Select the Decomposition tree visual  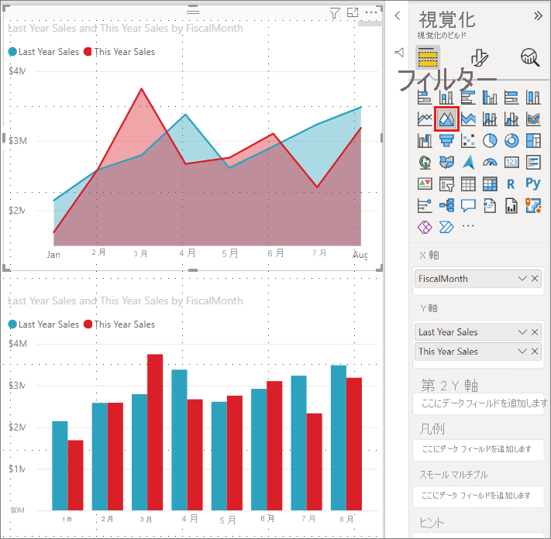tap(446, 205)
